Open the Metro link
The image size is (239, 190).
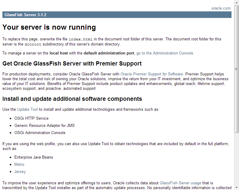click(19, 165)
